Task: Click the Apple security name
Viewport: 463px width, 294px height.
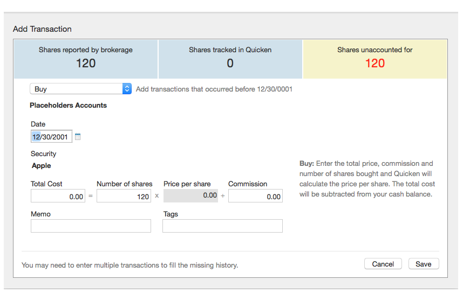Action: click(x=42, y=166)
